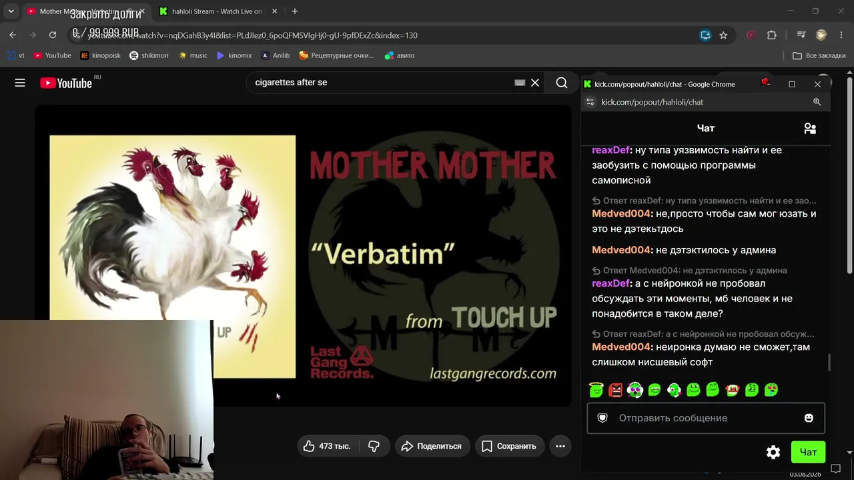This screenshot has width=854, height=480.
Task: Insert the angry red emote
Action: [x=616, y=389]
